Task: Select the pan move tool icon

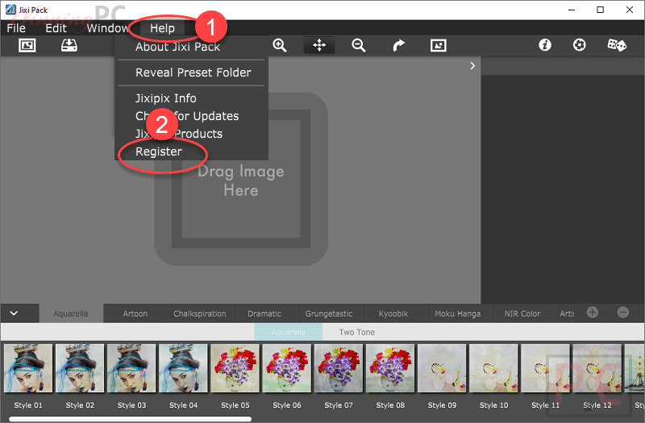Action: coord(319,45)
